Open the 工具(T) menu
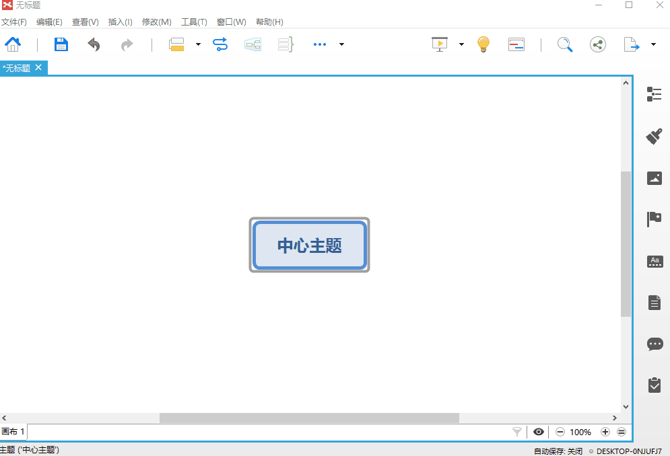The image size is (670, 456). pos(194,22)
